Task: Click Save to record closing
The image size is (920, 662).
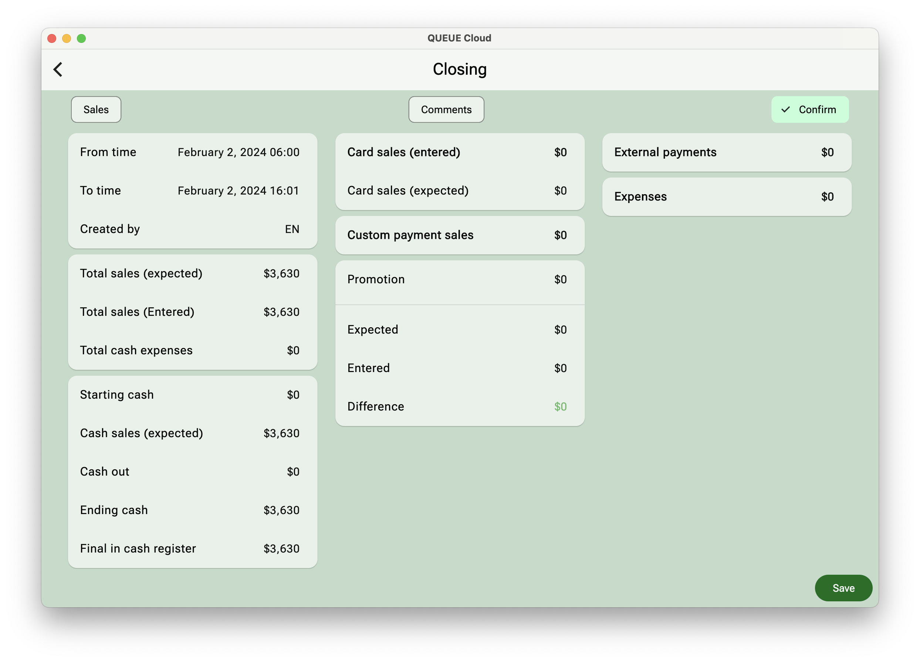Action: coord(843,588)
